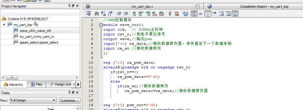Toggle line numbers 267/268 display
303x110 pixels.
click(194, 14)
